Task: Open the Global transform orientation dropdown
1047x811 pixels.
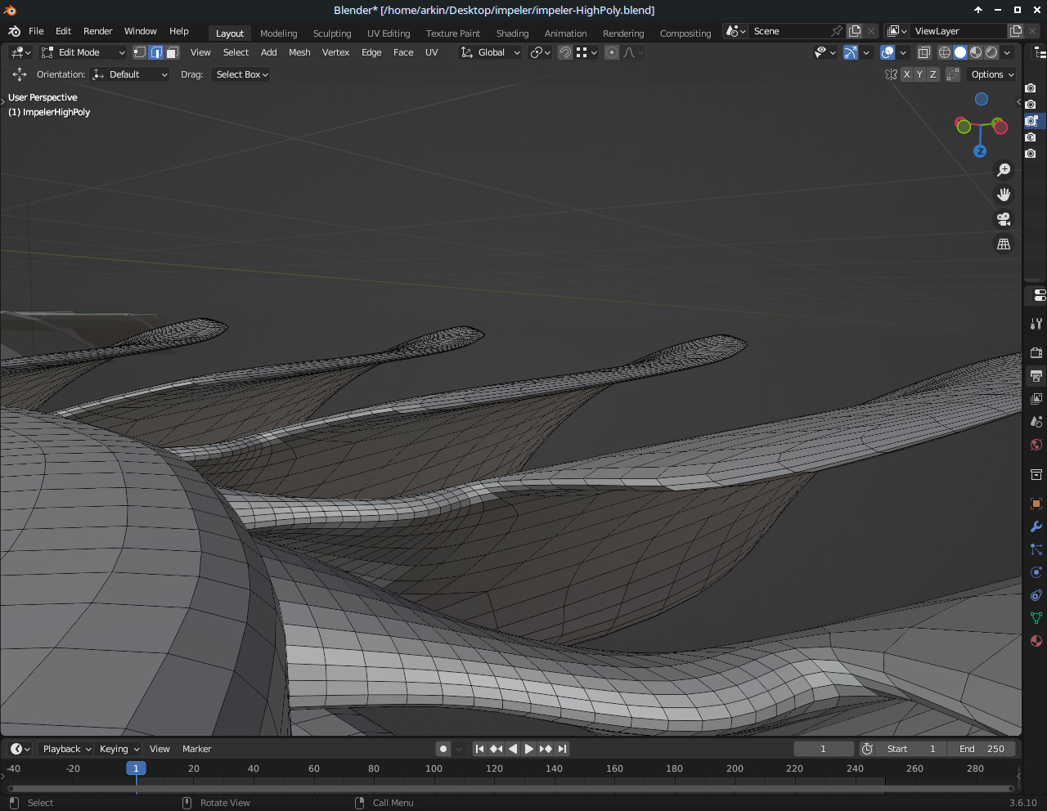Action: (491, 52)
